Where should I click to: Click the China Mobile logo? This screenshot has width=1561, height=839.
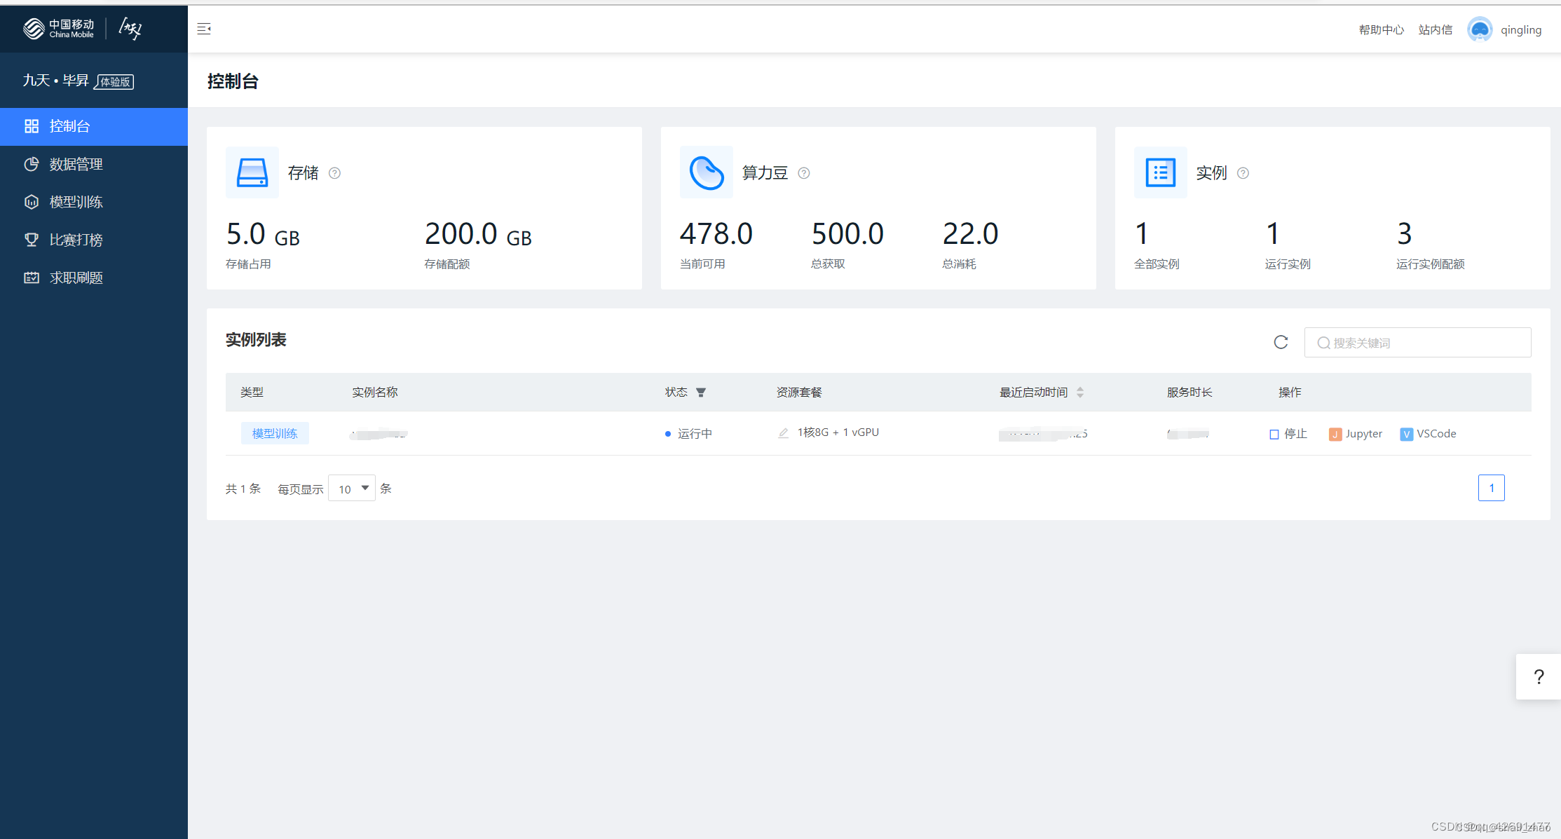coord(58,29)
